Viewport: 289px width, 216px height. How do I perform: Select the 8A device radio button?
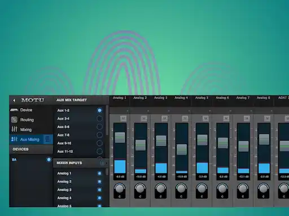(49, 160)
